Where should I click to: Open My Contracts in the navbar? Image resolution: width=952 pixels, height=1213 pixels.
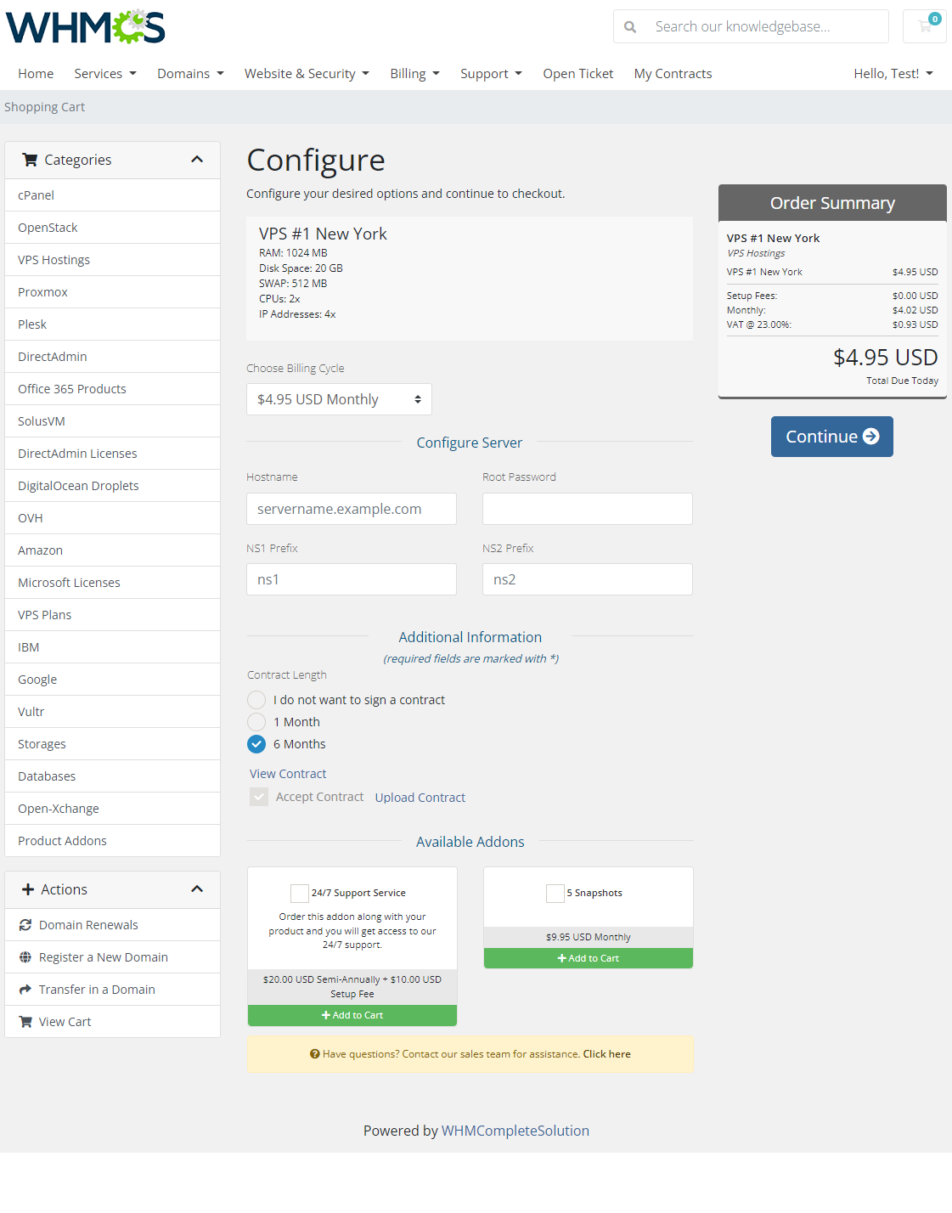[x=673, y=74]
